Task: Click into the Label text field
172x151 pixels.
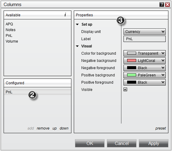Action: (x=145, y=39)
